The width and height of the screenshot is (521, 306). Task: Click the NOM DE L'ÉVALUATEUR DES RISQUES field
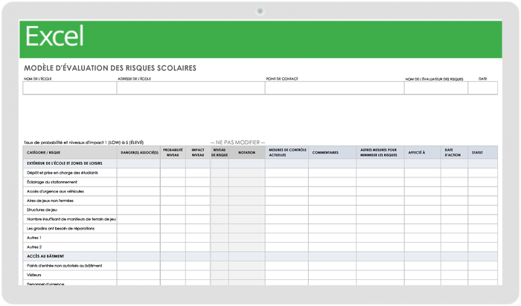436,88
